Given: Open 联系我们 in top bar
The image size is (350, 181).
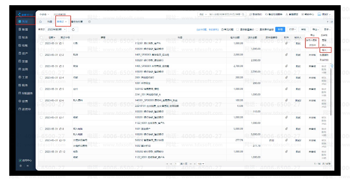Looking at the screenshot, I should [x=256, y=14].
